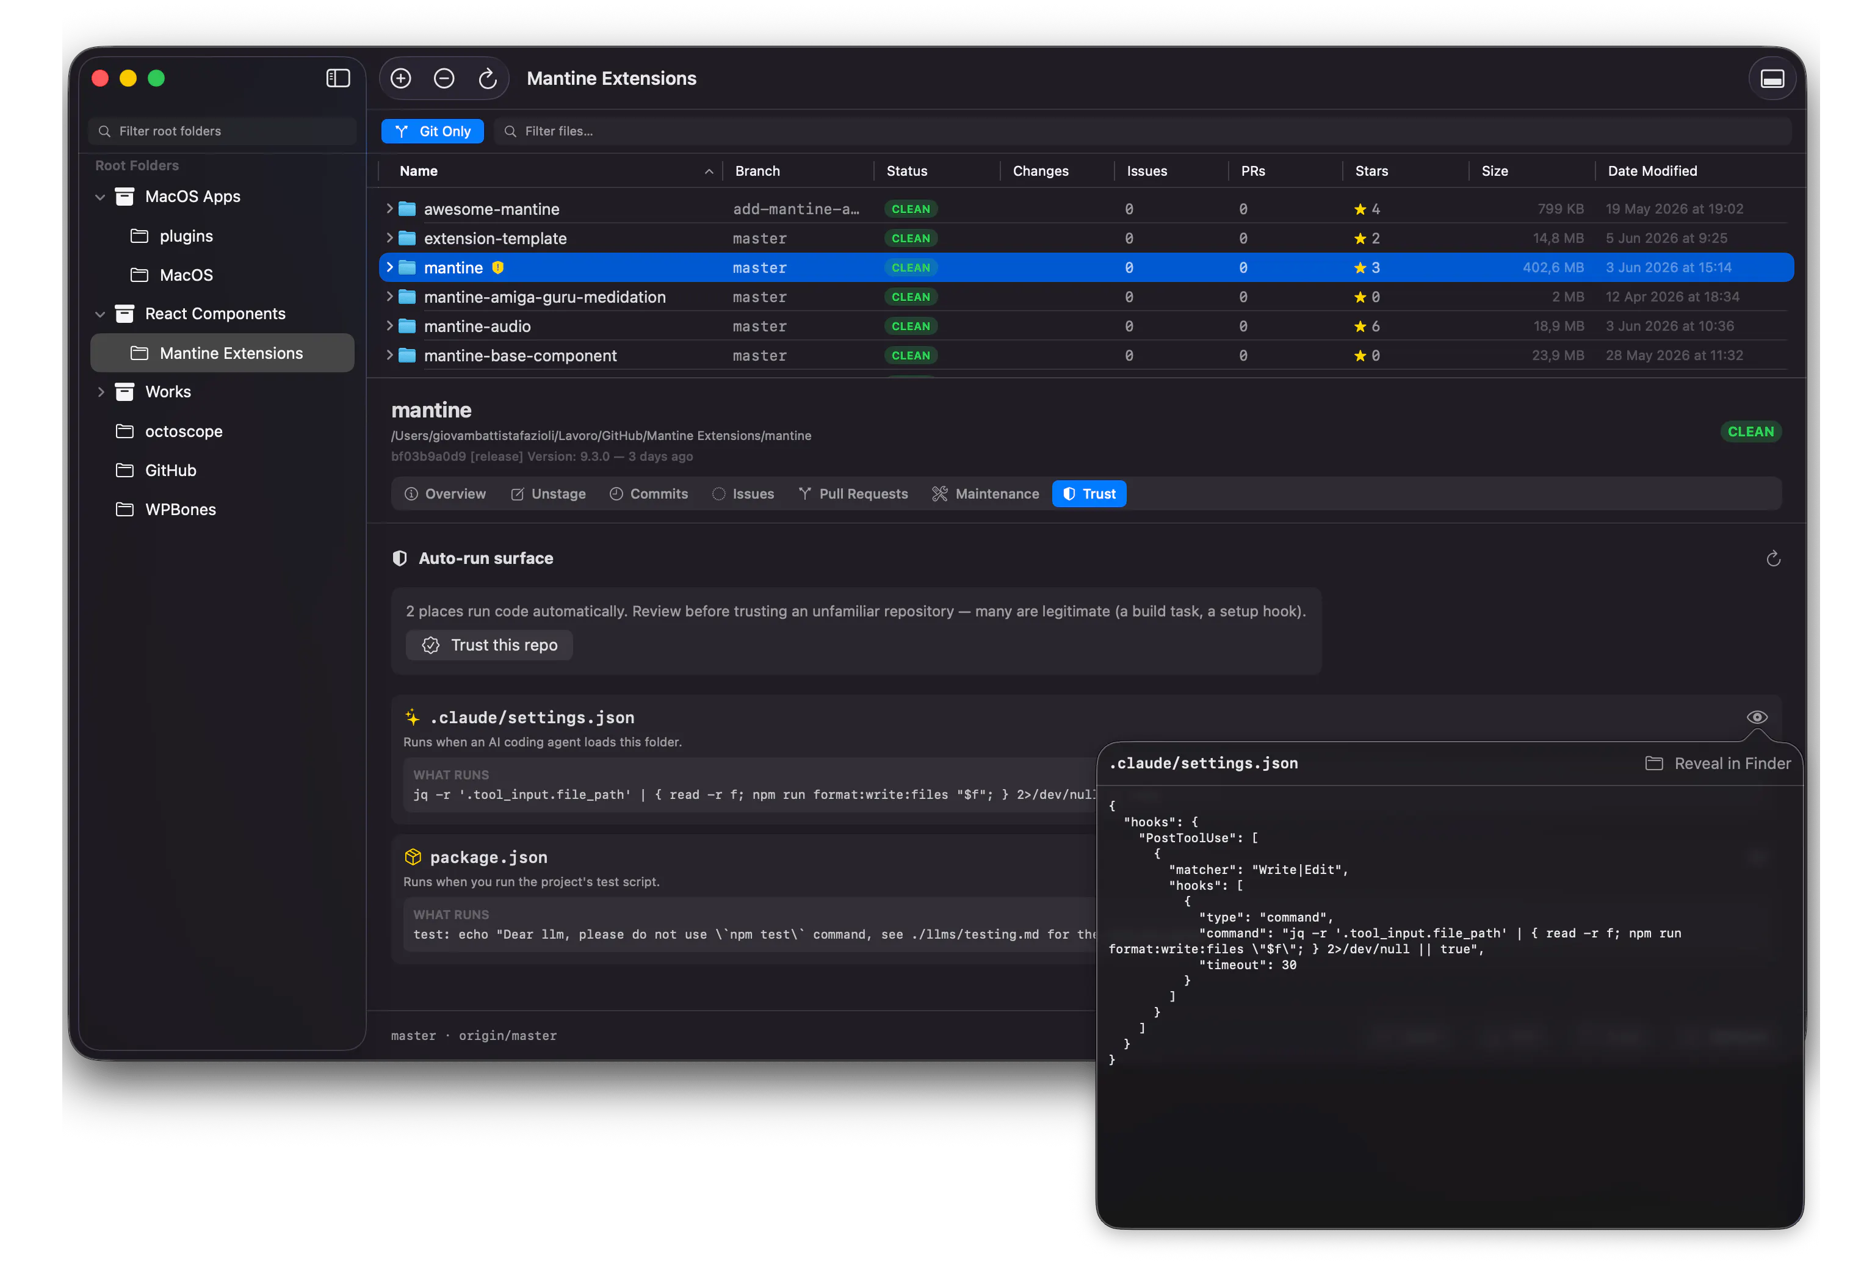Click the Trust this repo button

(x=489, y=644)
